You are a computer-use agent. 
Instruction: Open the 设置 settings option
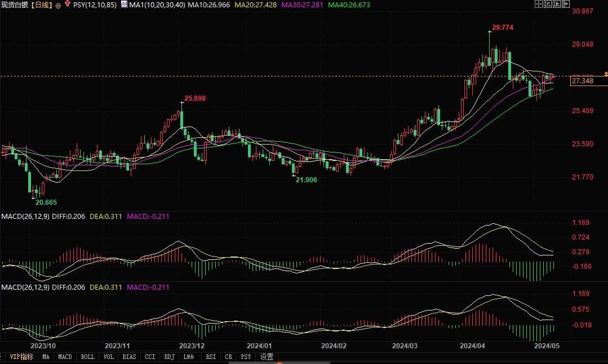coord(266,356)
